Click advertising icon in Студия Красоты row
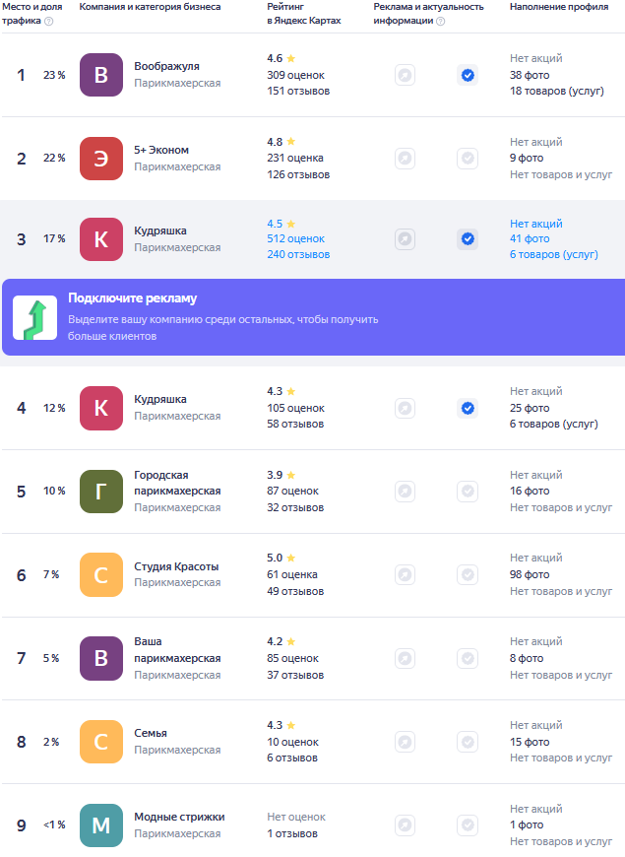Viewport: 625px width, 857px height. pyautogui.click(x=405, y=575)
